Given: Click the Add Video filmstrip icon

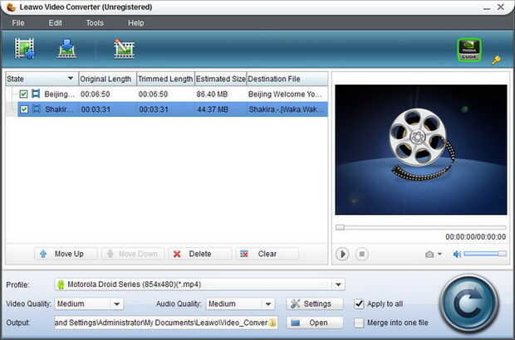Looking at the screenshot, I should click(24, 49).
